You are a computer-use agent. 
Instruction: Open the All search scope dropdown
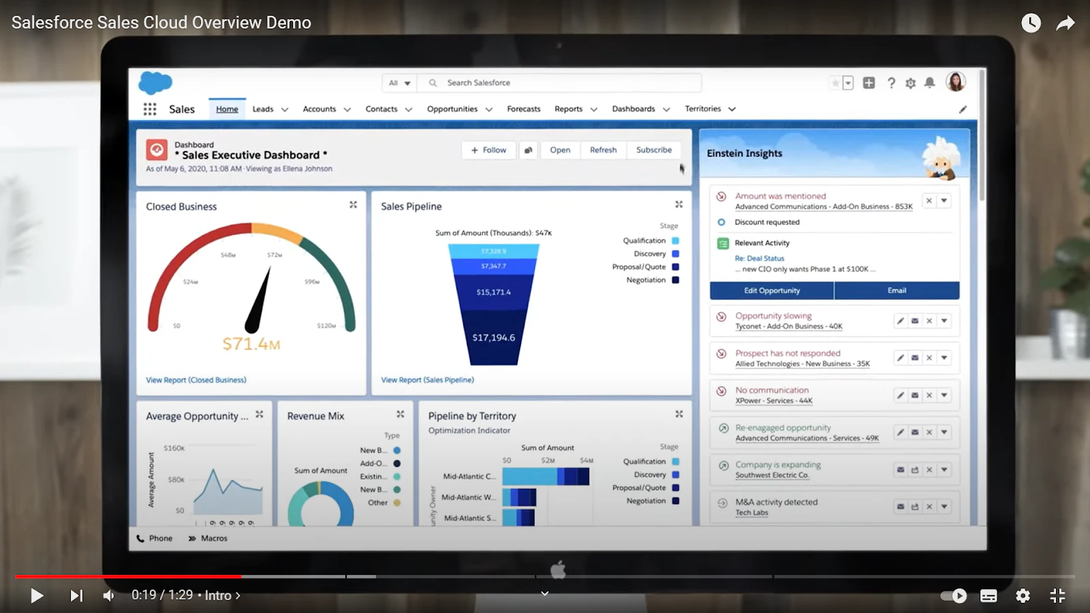coord(400,83)
